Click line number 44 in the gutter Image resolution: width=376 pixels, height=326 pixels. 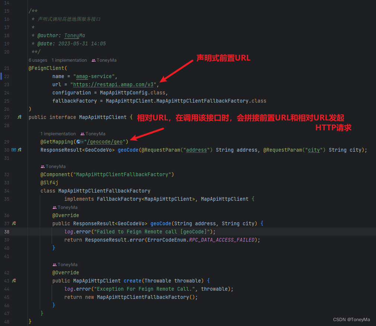pos(7,289)
